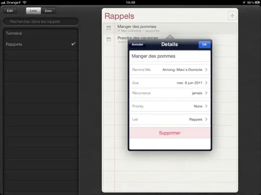
Task: Tap the Wi-Fi status icon
Action: coord(25,2)
